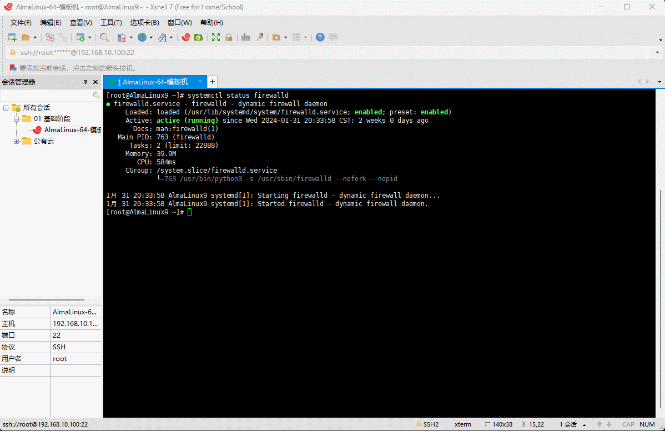Collapse the 所有会话 tree node

[x=6, y=108]
